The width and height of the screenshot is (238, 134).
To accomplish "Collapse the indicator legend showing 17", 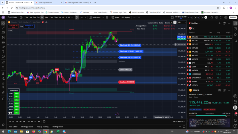I will (x=10, y=30).
